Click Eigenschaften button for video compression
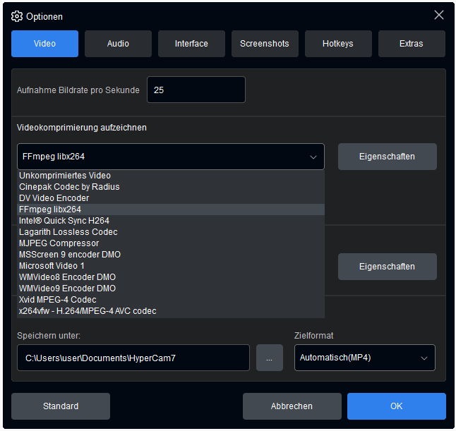 coord(387,157)
